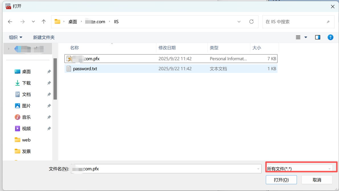The image size is (339, 191).
Task: Refresh the current folder view
Action: coord(251,22)
